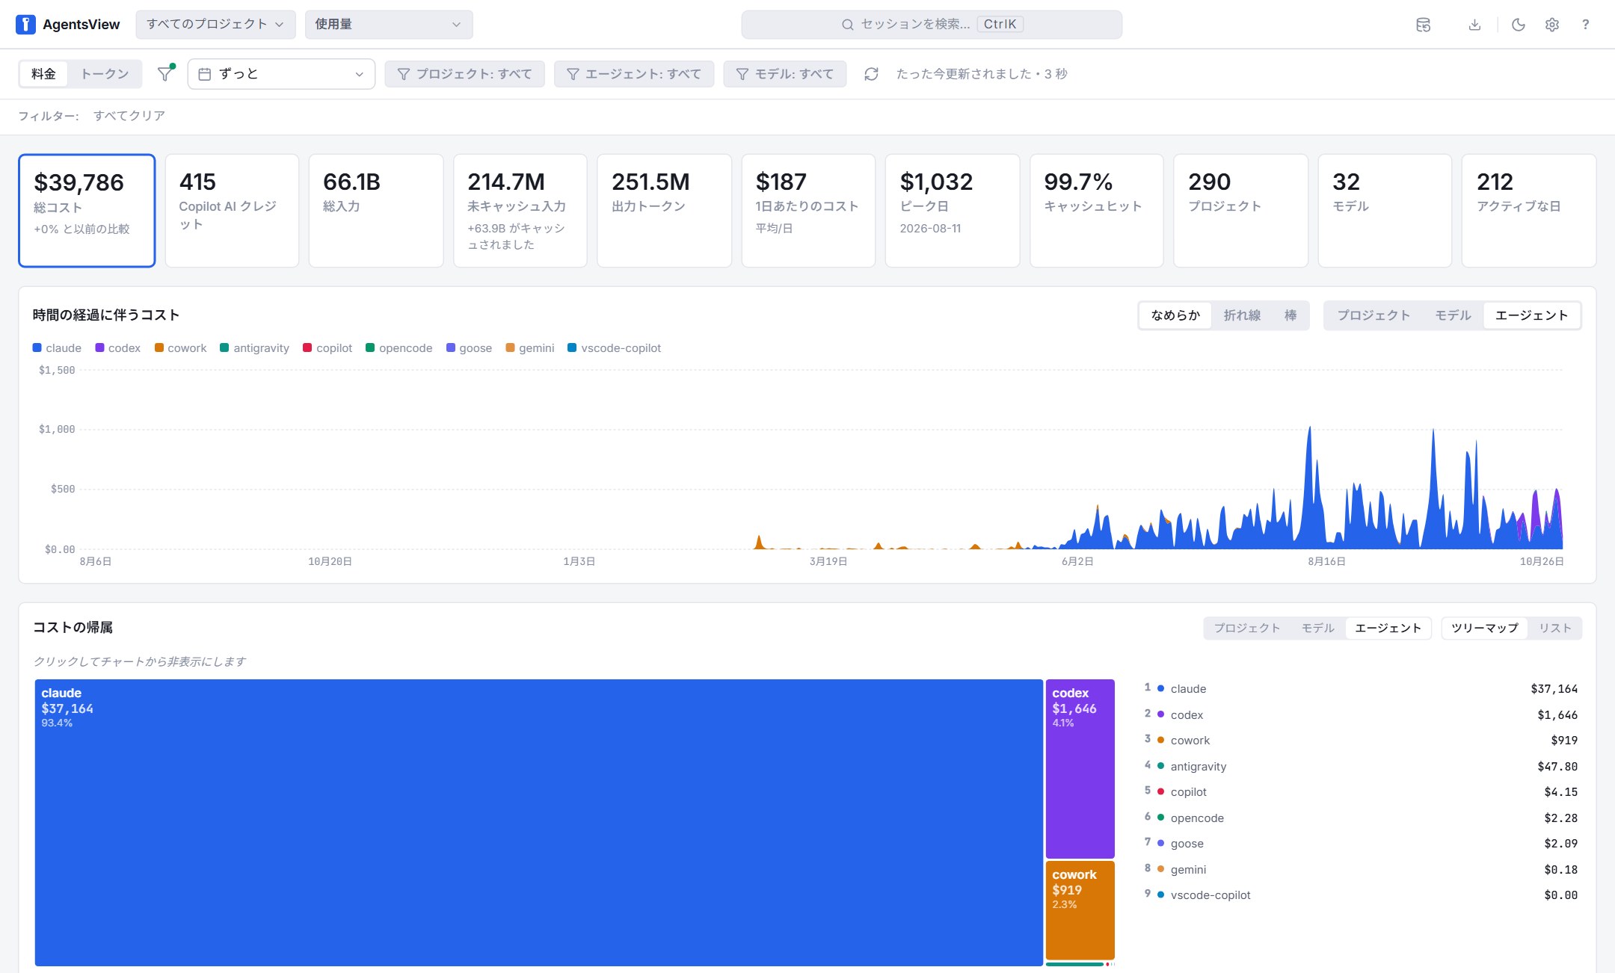Click antigravity row in agent list
The height and width of the screenshot is (973, 1615).
[1361, 766]
